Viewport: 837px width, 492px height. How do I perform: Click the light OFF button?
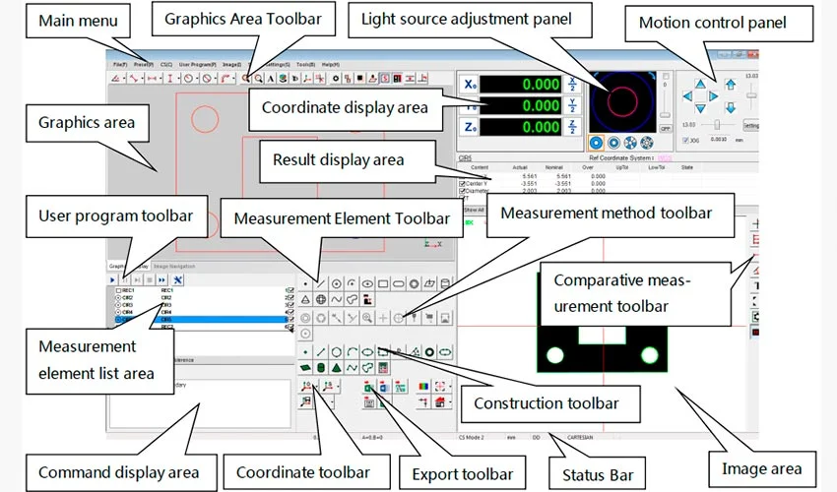click(x=666, y=127)
